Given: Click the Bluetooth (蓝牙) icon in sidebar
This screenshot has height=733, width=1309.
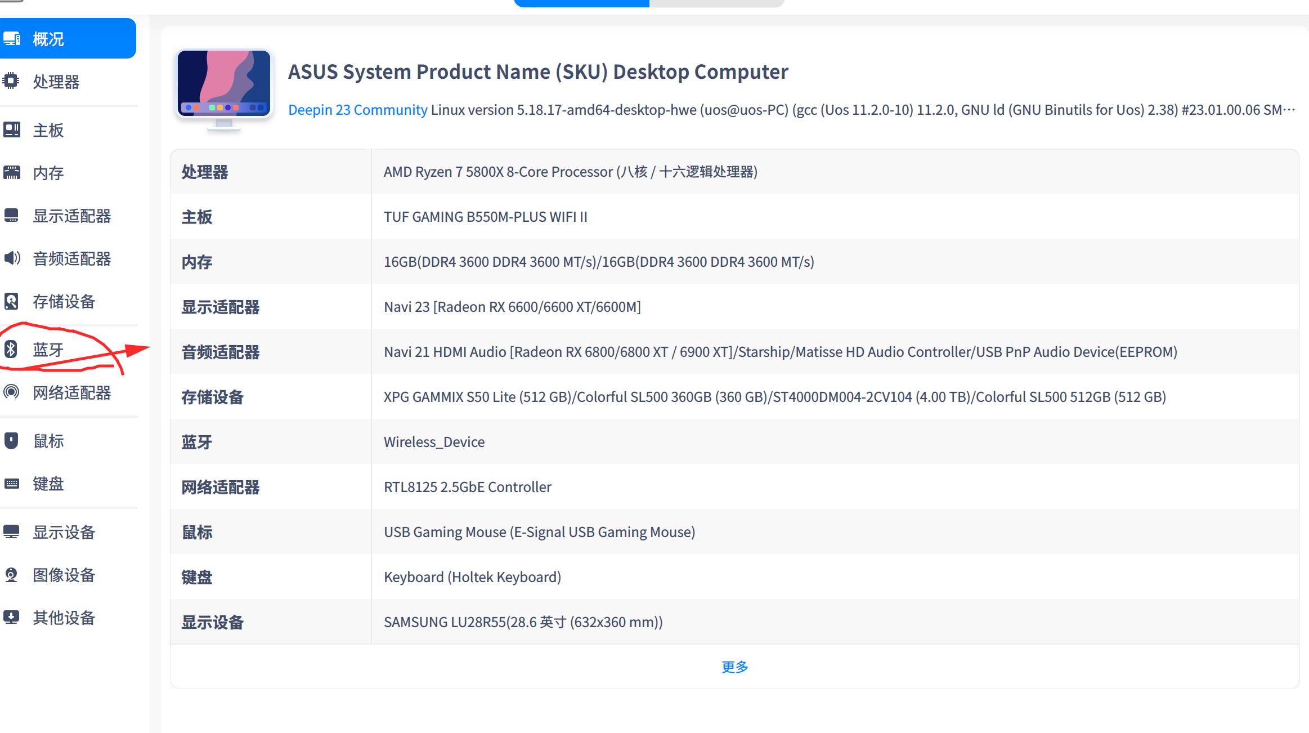Looking at the screenshot, I should coord(11,350).
